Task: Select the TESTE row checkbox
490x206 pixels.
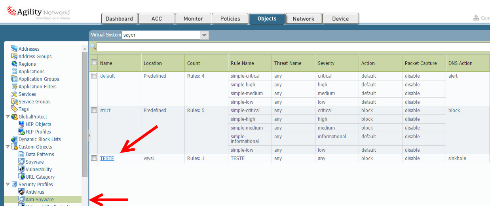Action: coord(94,158)
